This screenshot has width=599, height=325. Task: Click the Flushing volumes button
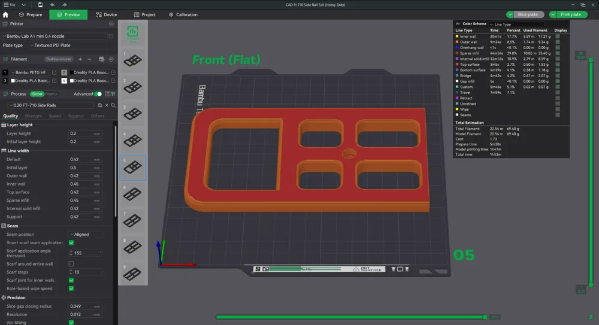59,59
